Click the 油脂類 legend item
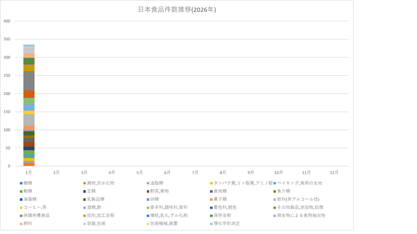417x234 pixels. pos(157,183)
